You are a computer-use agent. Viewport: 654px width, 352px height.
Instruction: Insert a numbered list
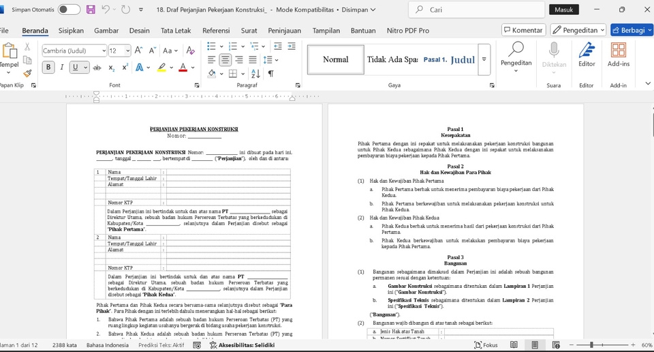(x=233, y=46)
